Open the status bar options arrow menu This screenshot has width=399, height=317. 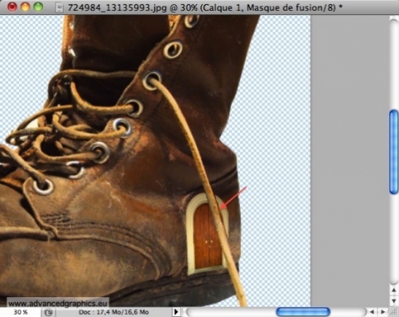176,311
